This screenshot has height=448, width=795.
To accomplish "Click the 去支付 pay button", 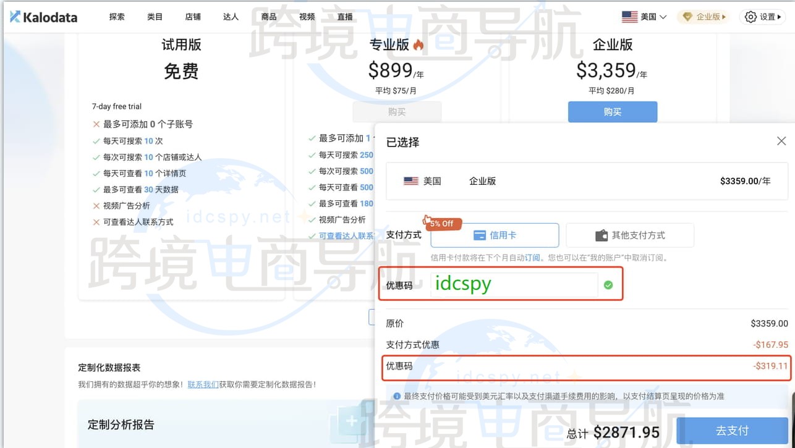I will pos(732,431).
